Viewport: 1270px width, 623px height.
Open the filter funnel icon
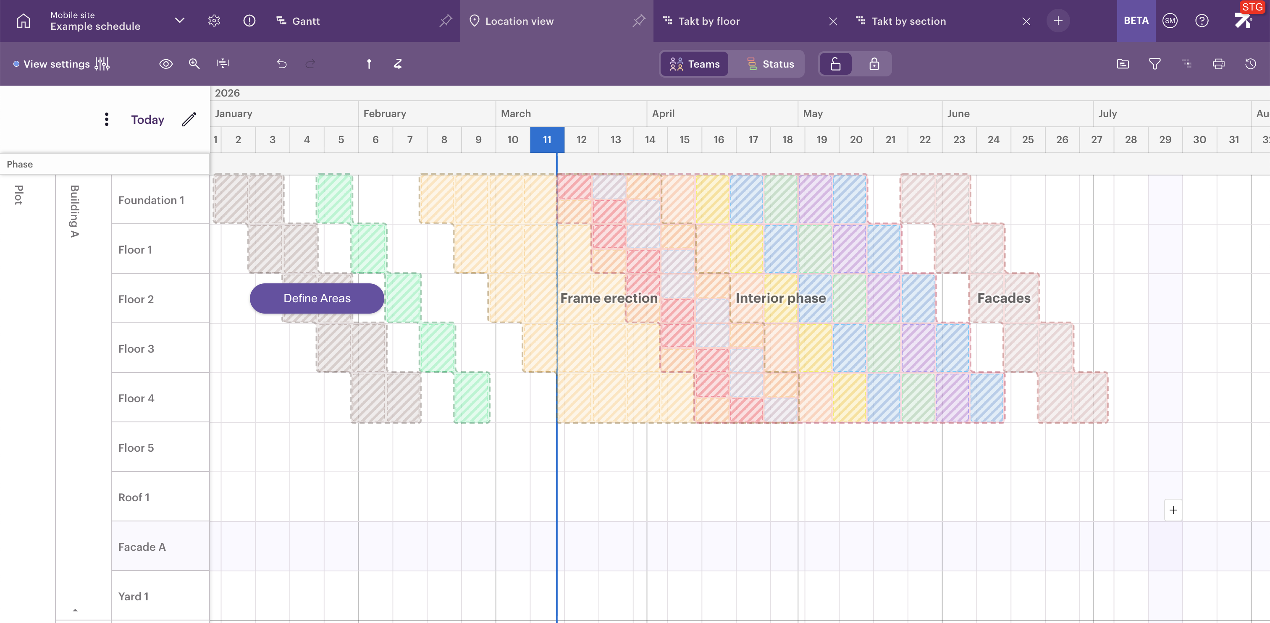point(1155,63)
